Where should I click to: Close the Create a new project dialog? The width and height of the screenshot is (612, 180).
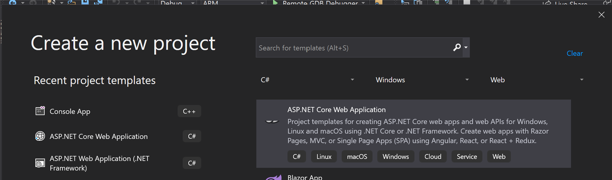[601, 15]
